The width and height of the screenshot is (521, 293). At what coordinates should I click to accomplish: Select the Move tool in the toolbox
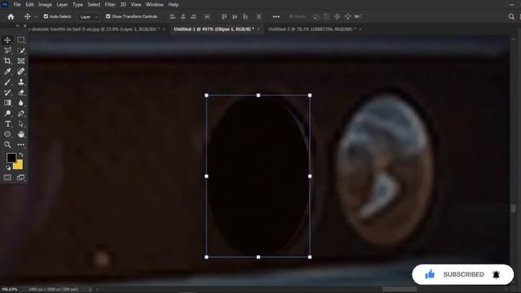(7, 40)
